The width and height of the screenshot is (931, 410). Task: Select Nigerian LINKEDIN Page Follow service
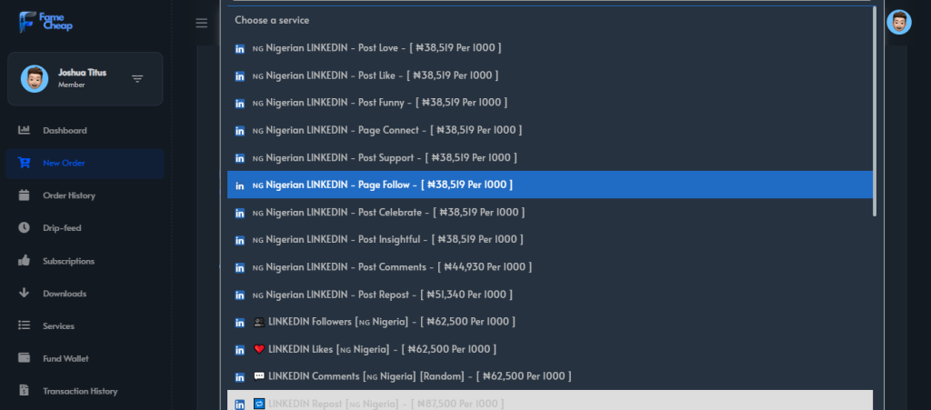click(x=550, y=185)
